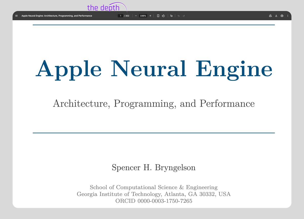Click the '/ 302' total page count
304x219 pixels.
click(x=127, y=16)
